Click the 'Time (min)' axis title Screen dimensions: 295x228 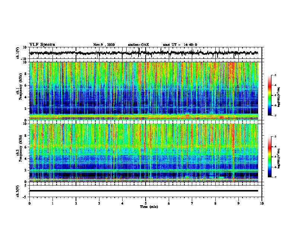coord(149,207)
